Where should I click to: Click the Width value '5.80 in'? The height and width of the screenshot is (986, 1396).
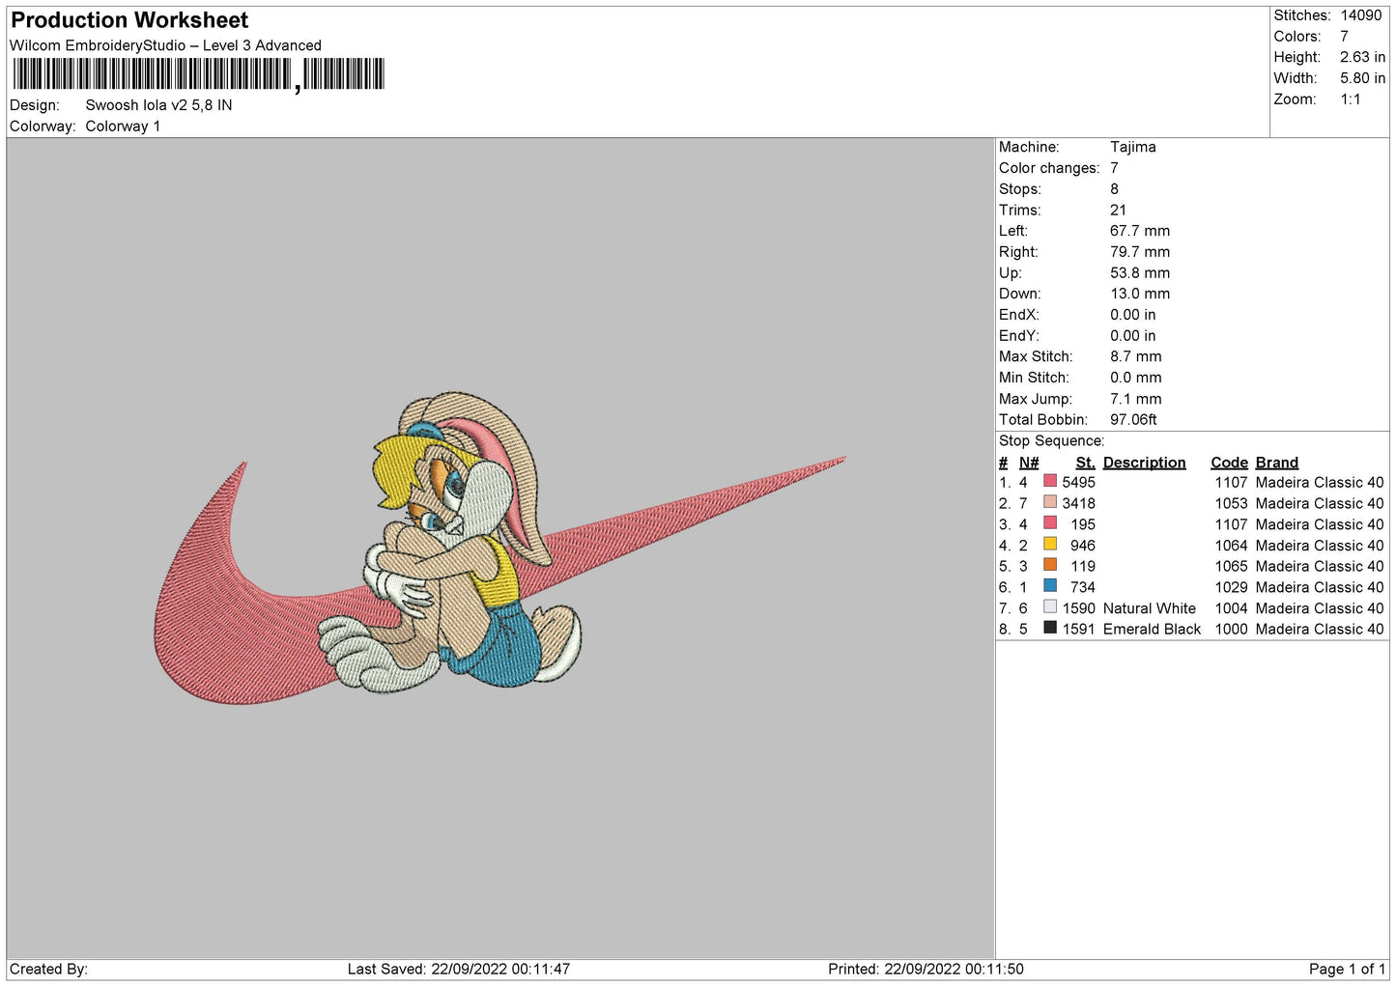pos(1362,78)
